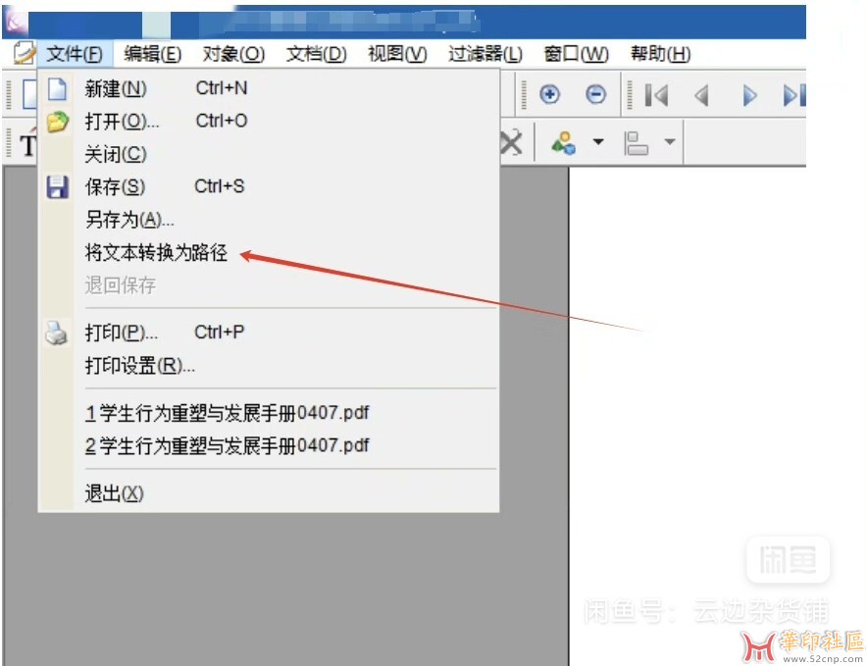Go to the previous page arrow
Image resolution: width=867 pixels, height=666 pixels.
(701, 95)
